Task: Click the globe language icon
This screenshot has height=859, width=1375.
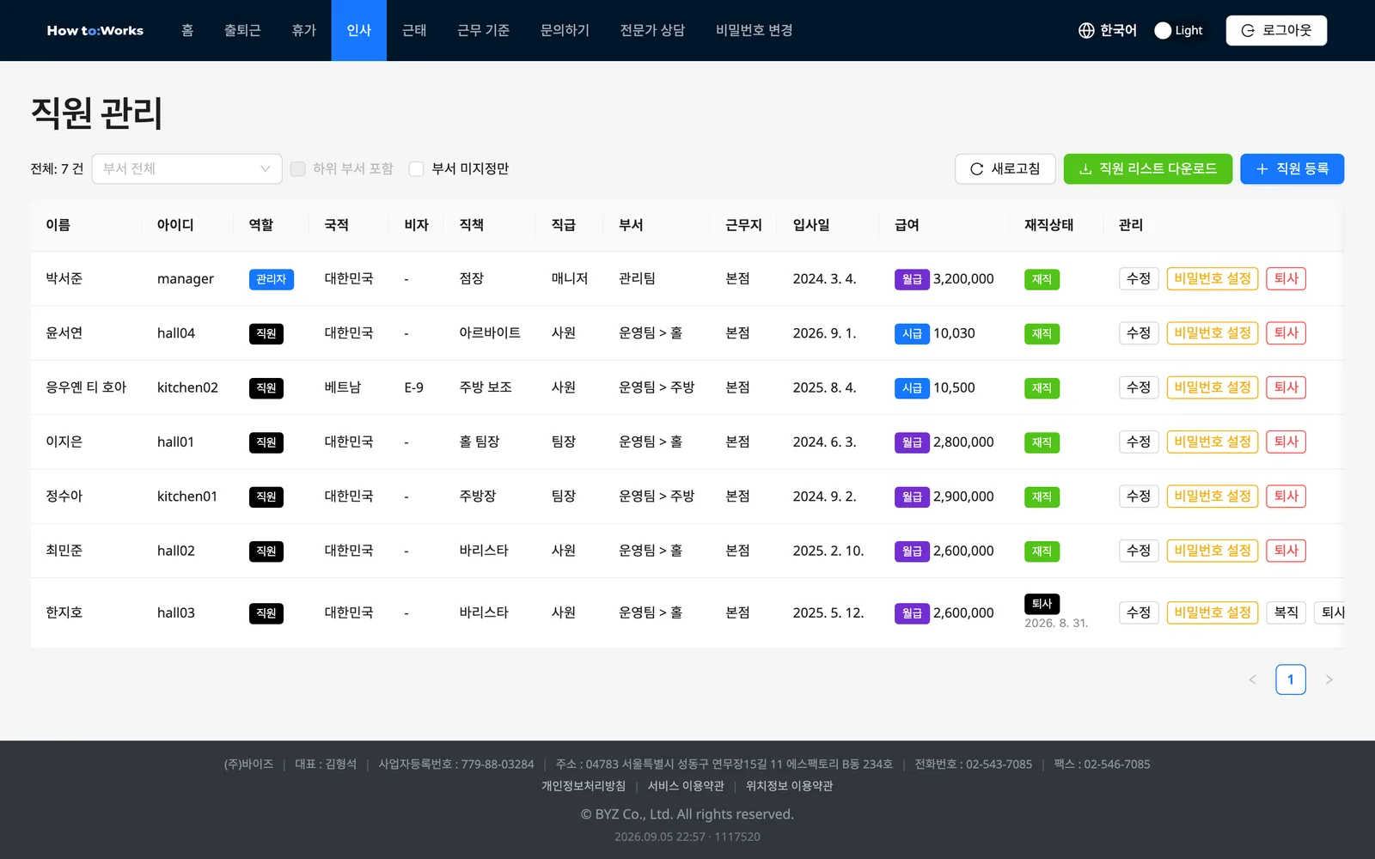Action: [1086, 30]
